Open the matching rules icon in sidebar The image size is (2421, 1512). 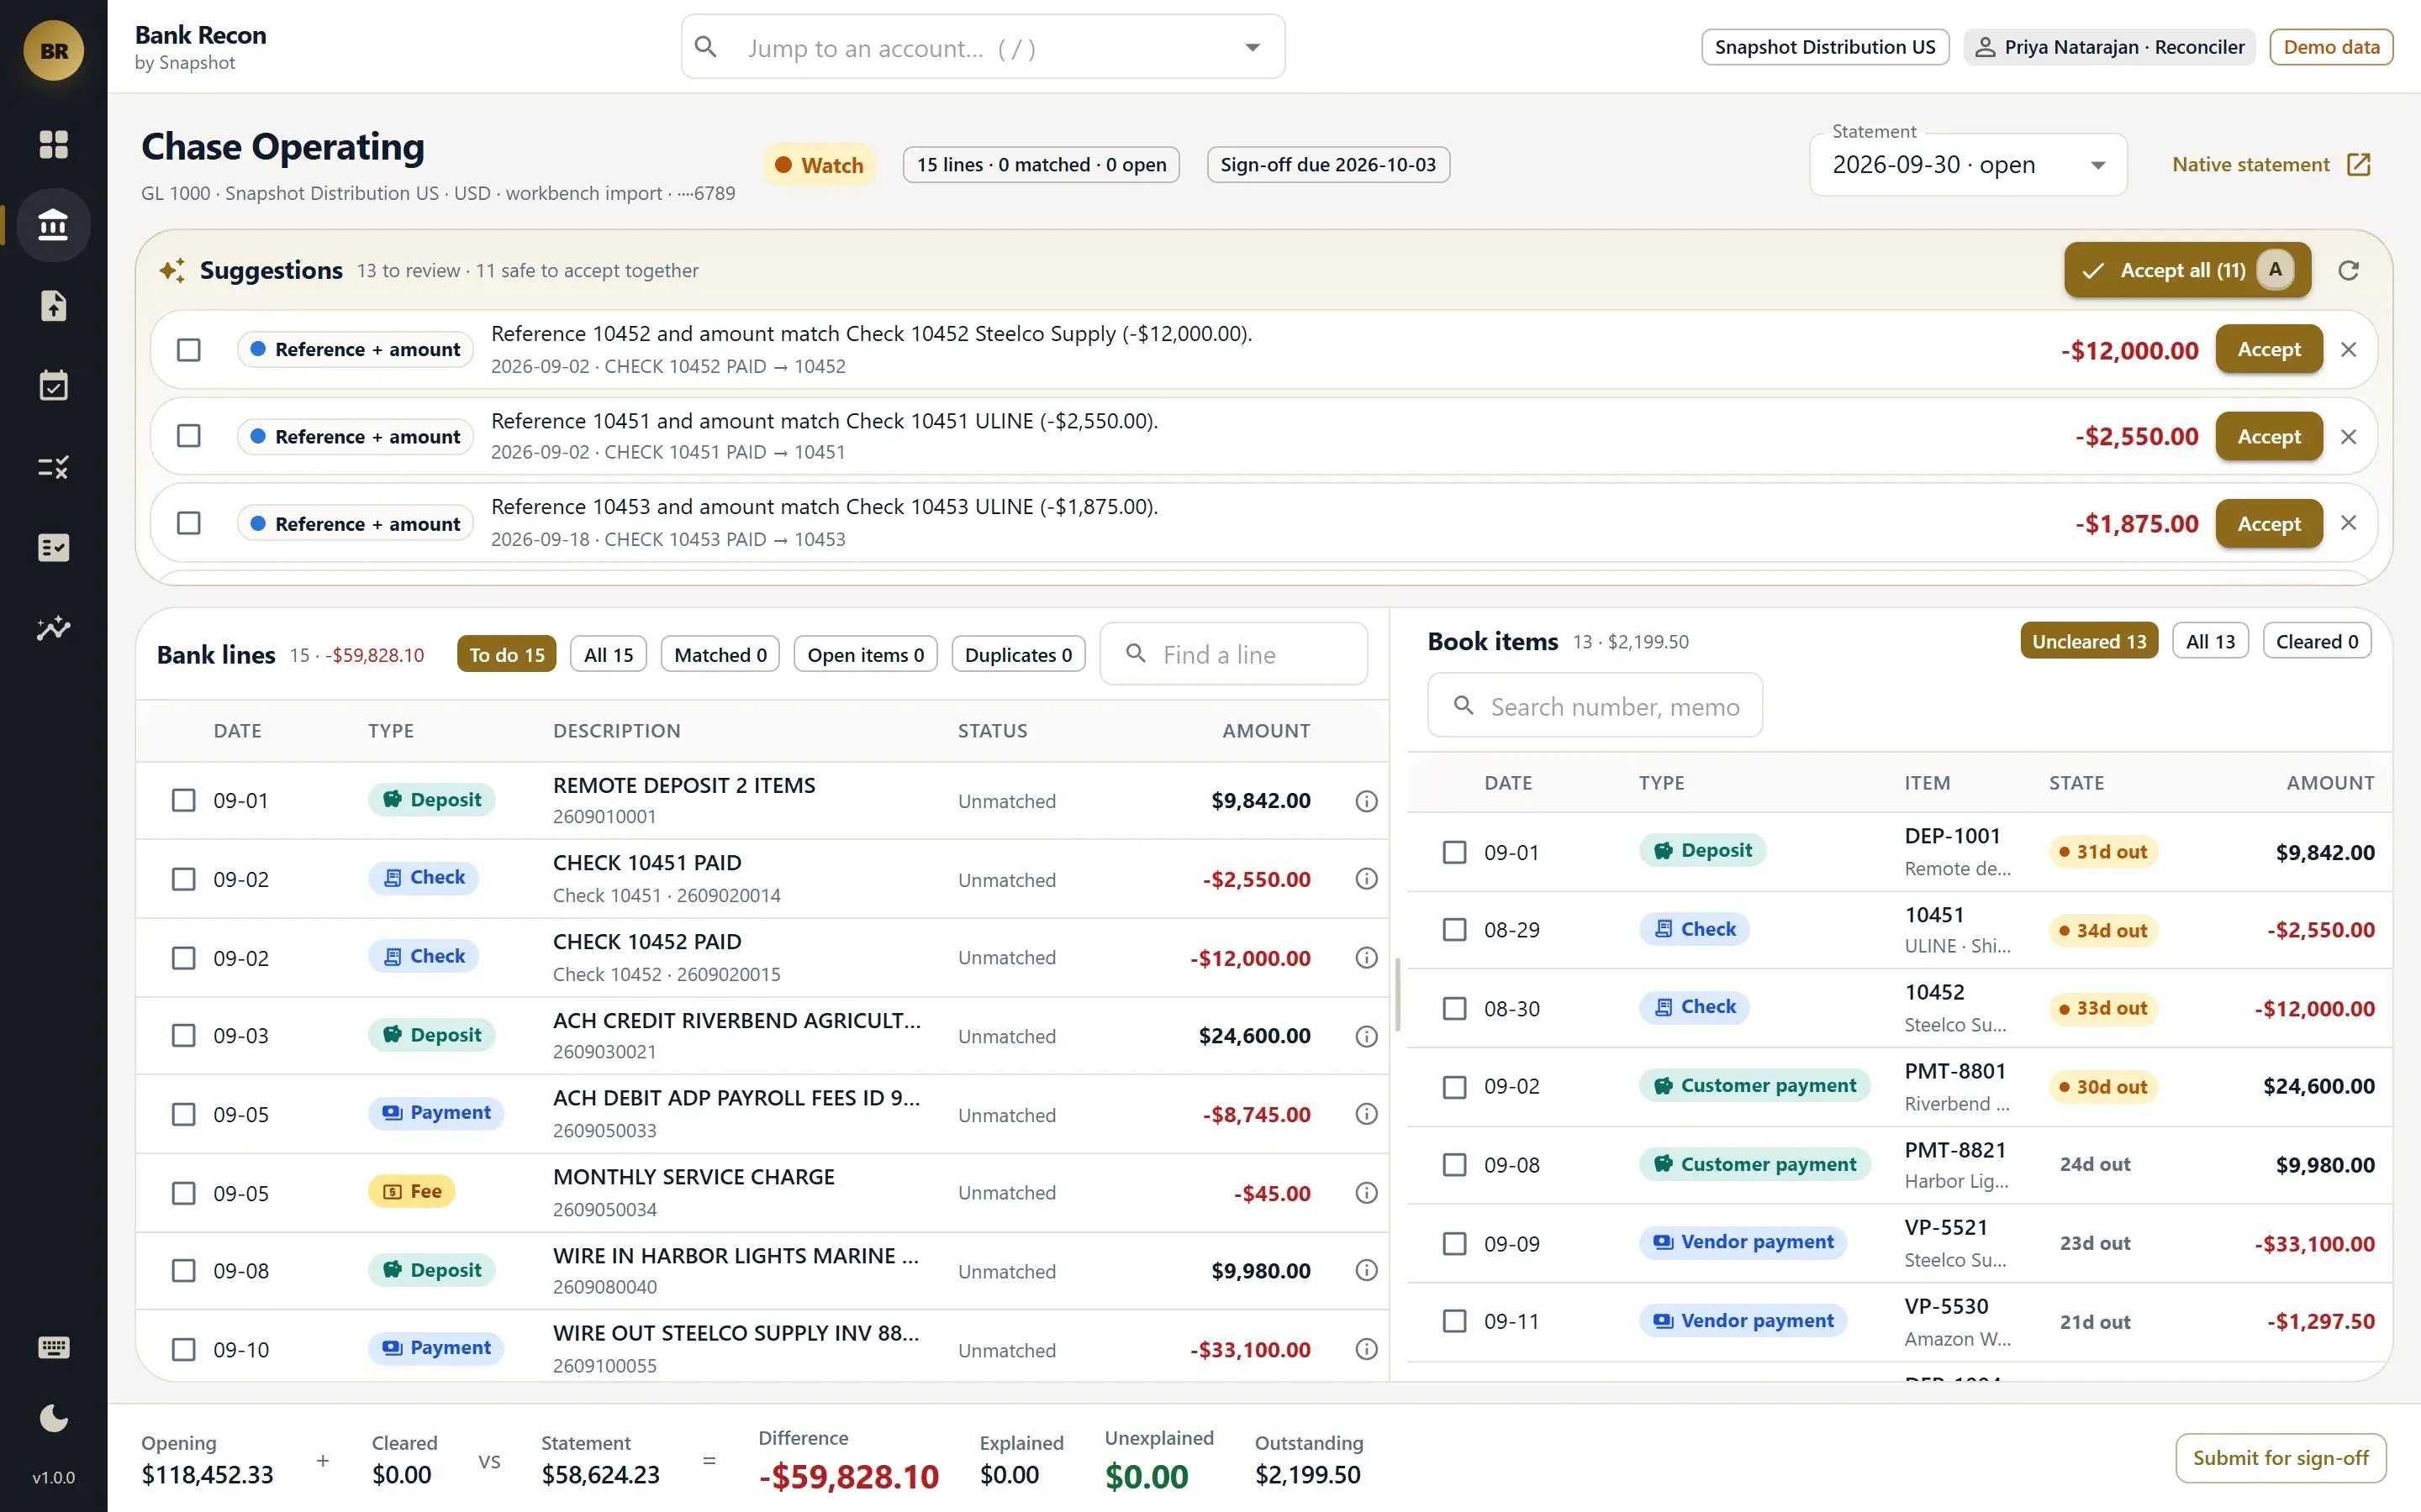click(53, 467)
